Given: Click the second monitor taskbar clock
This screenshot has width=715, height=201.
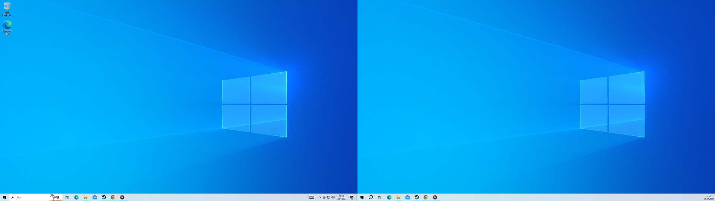Looking at the screenshot, I should [x=709, y=197].
